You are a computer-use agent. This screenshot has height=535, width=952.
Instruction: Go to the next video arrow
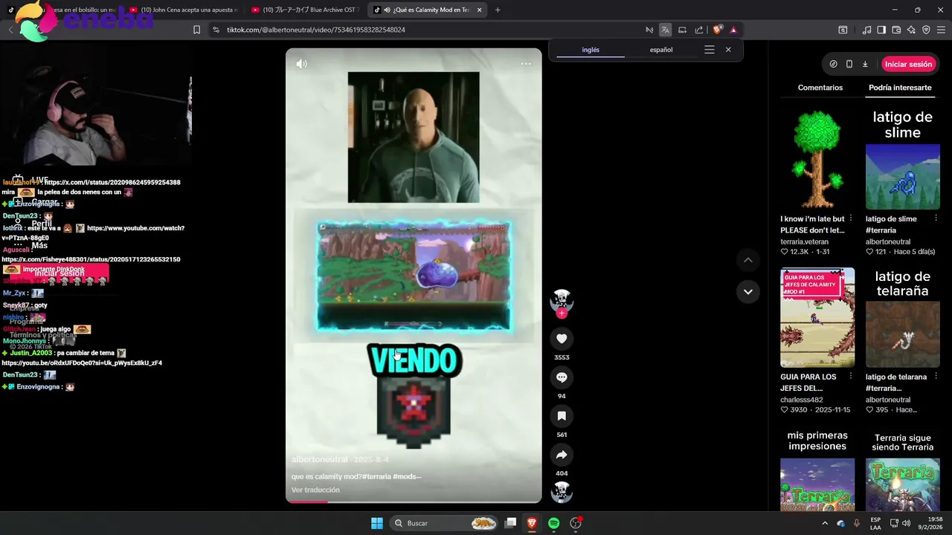tap(747, 291)
